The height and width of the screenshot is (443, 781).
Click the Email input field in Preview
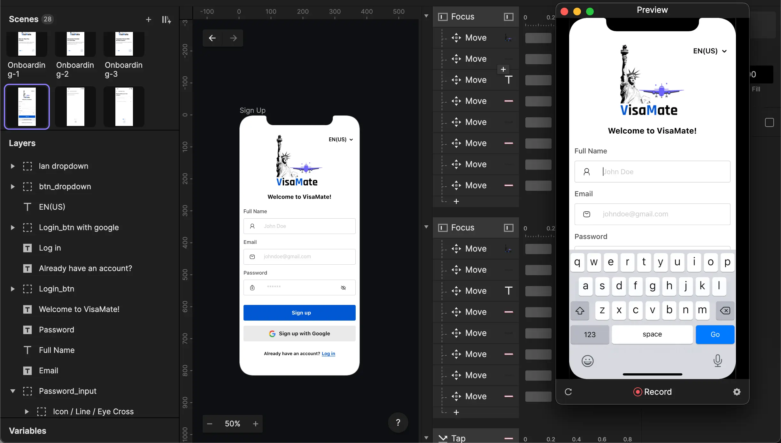pos(652,214)
